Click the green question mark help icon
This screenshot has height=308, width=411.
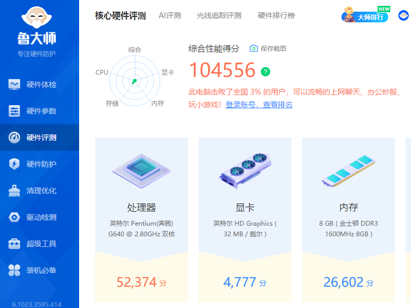(x=266, y=72)
